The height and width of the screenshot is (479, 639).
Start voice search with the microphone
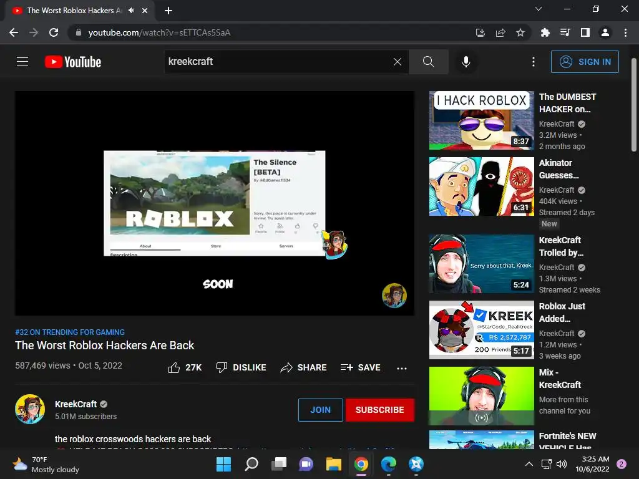[466, 62]
